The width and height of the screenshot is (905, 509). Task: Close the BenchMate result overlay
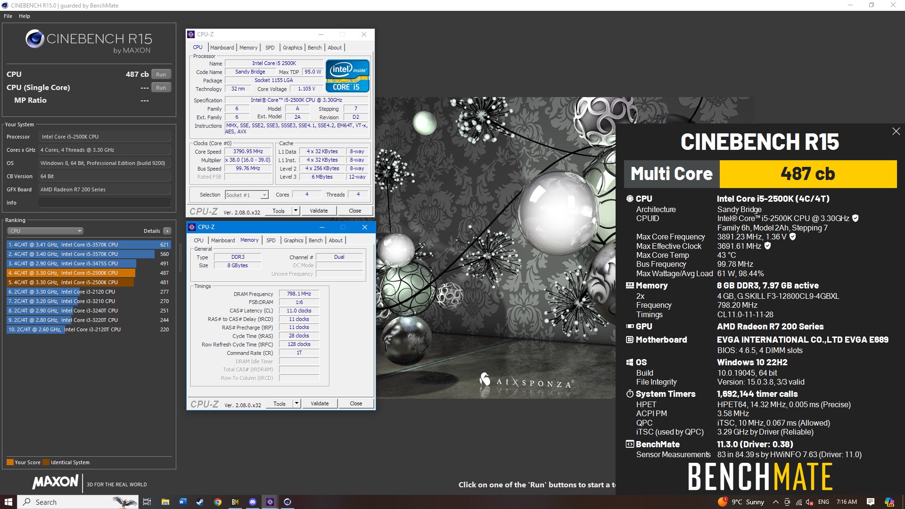click(896, 131)
